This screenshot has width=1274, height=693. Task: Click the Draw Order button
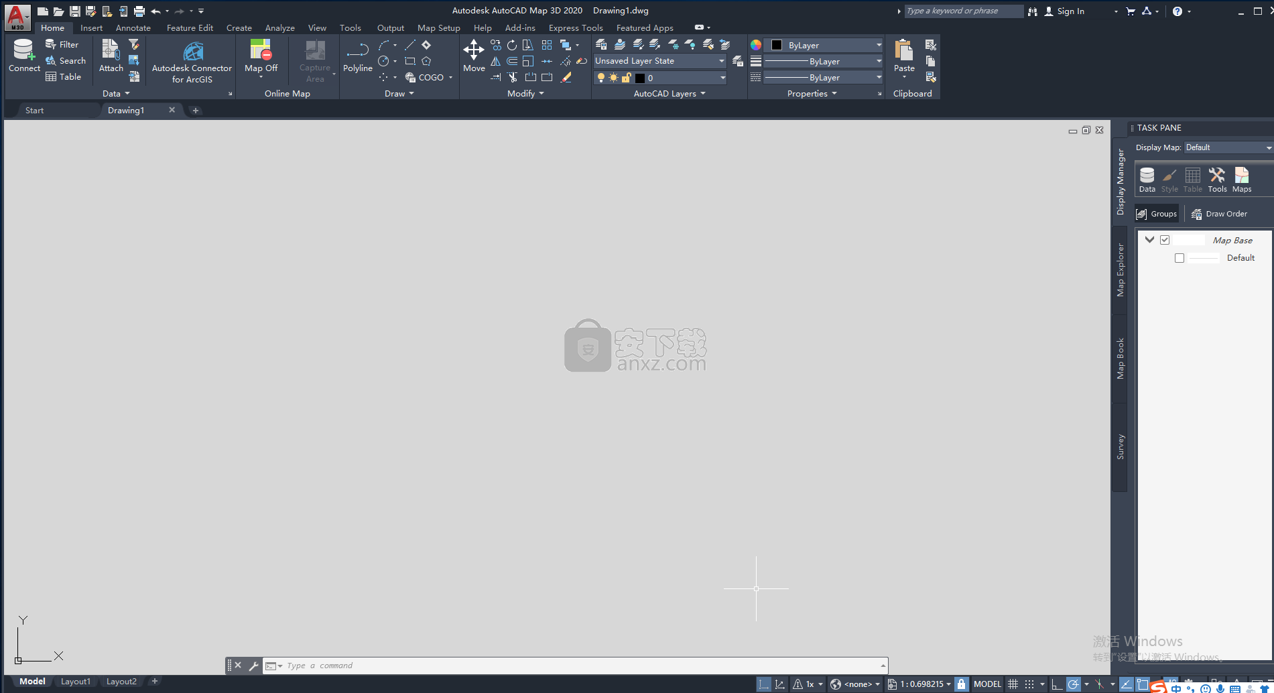pyautogui.click(x=1219, y=214)
